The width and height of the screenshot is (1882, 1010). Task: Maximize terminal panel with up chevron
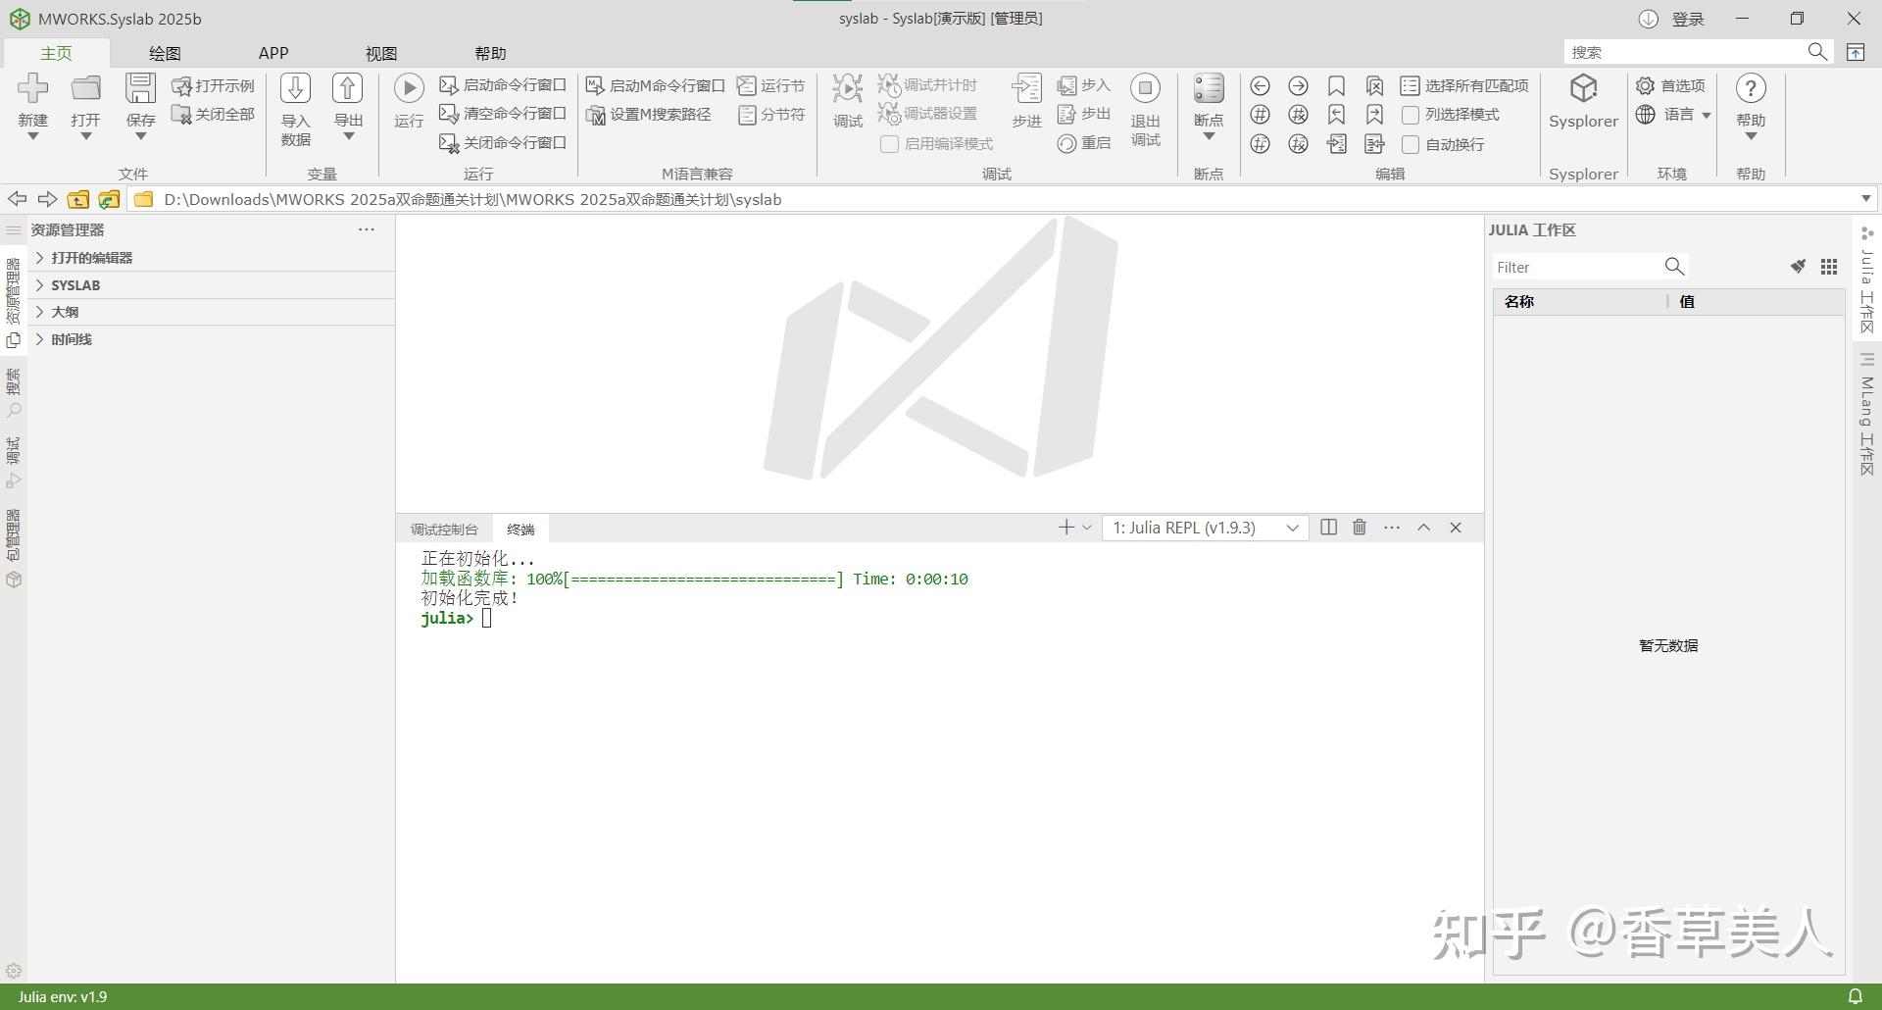pyautogui.click(x=1423, y=528)
